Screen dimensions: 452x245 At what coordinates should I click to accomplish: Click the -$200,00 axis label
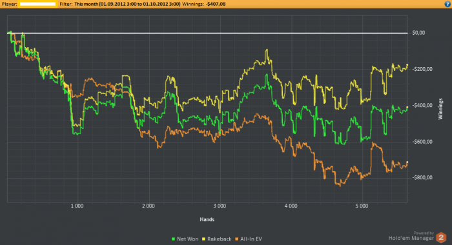[422, 69]
